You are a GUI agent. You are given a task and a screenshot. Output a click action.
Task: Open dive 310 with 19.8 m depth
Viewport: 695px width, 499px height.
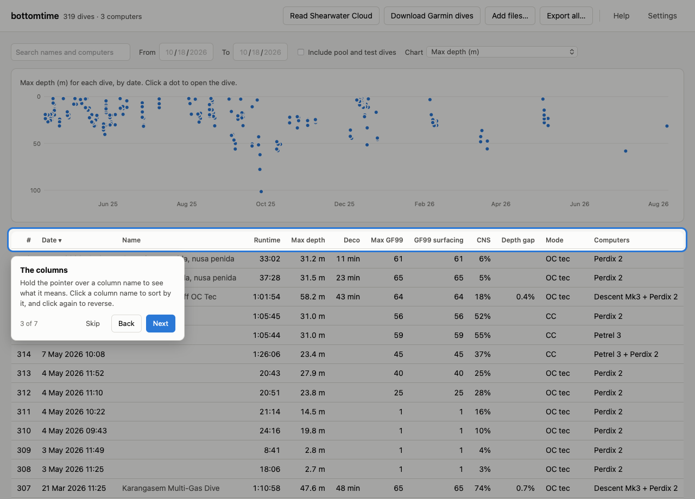[x=347, y=431]
